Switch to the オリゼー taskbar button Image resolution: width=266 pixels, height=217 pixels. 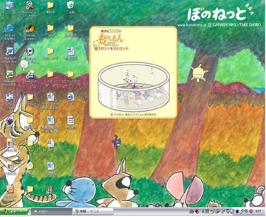click(51, 211)
